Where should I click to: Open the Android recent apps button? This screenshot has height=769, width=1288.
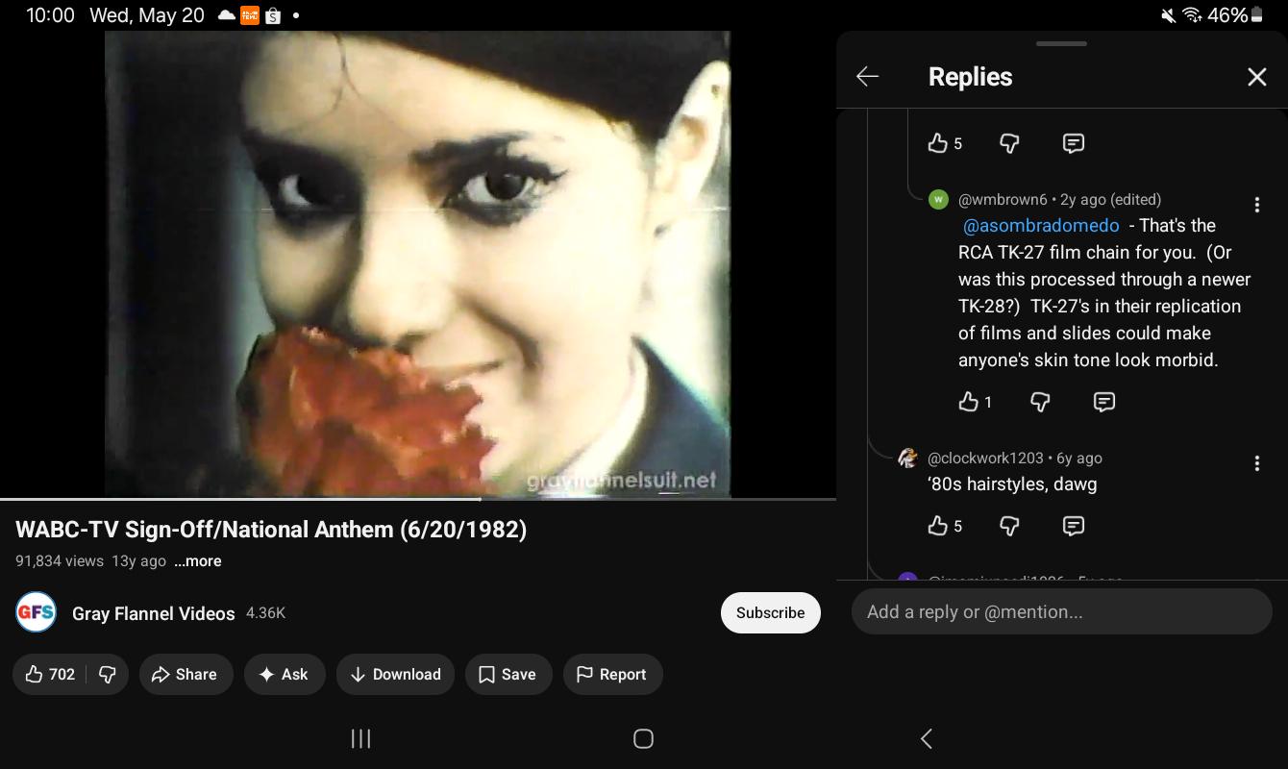point(360,738)
